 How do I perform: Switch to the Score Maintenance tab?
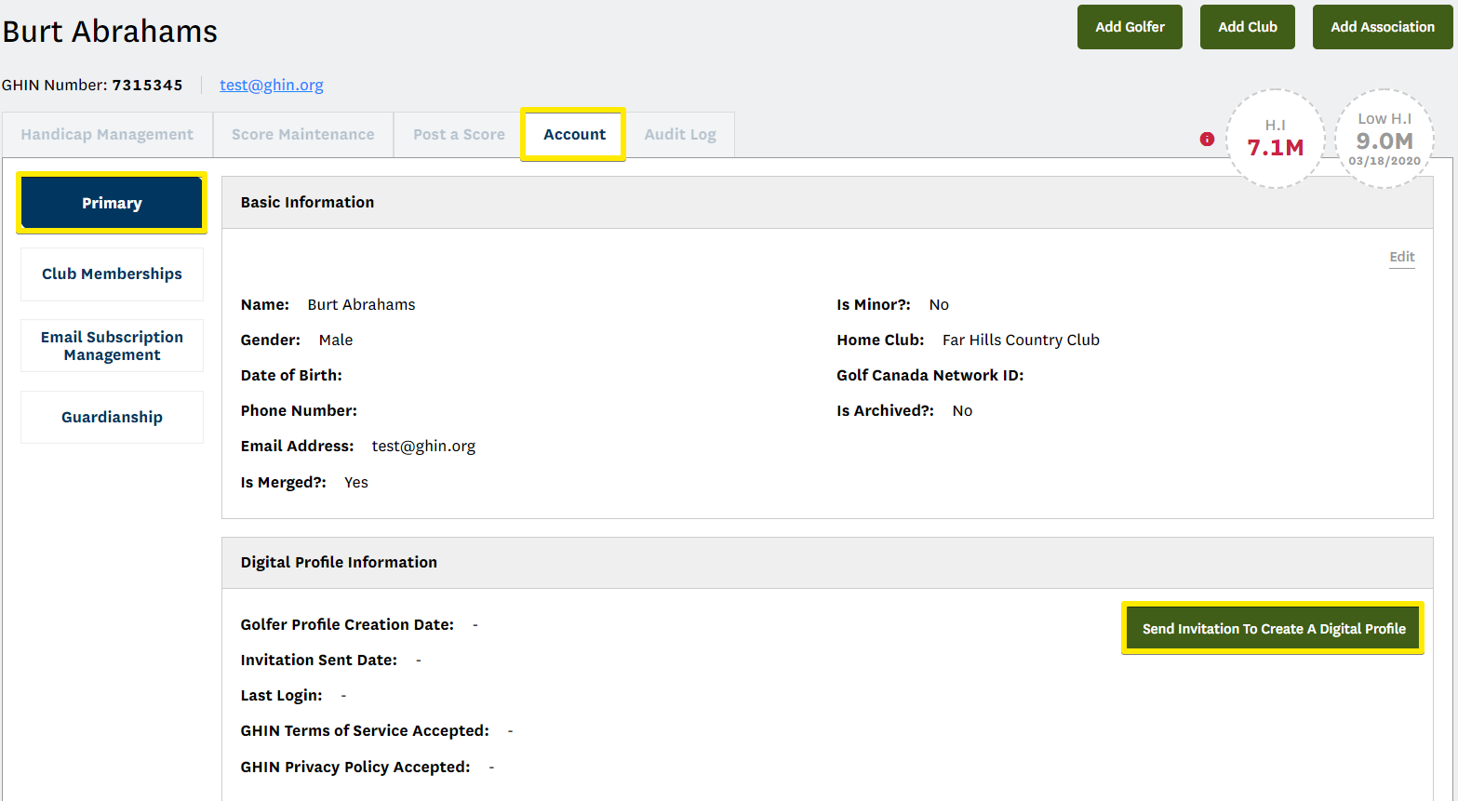point(303,135)
